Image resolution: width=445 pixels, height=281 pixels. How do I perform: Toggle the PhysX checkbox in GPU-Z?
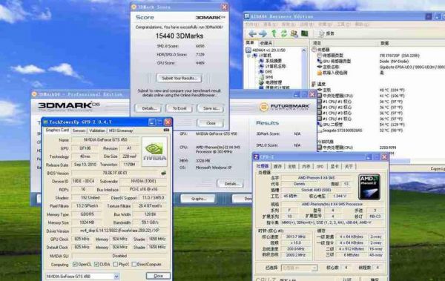tap(116, 264)
